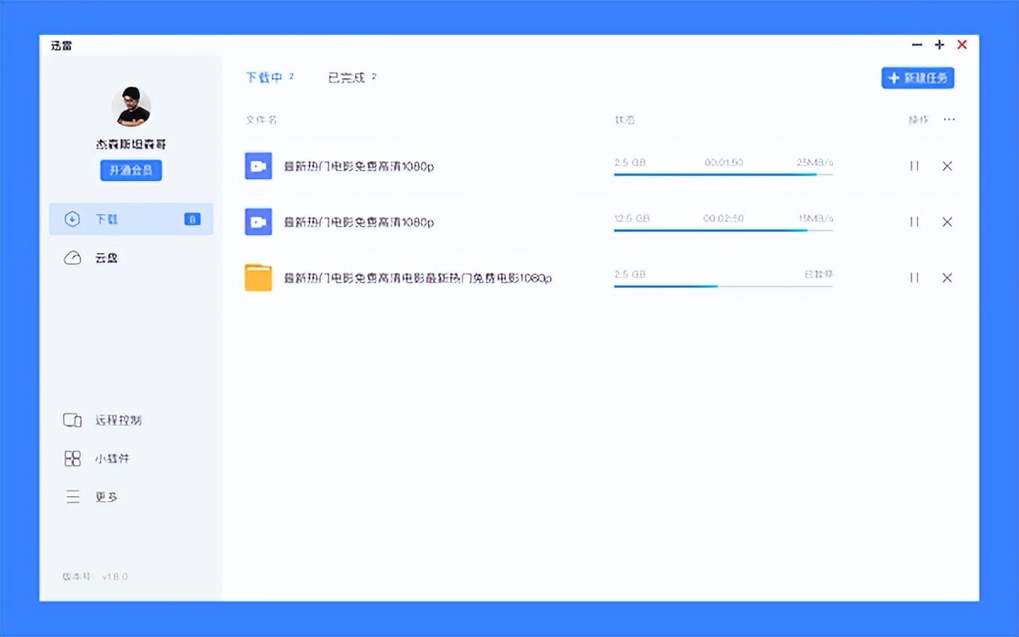Create a new task with 新建任务 button
The width and height of the screenshot is (1019, 637).
pyautogui.click(x=917, y=77)
